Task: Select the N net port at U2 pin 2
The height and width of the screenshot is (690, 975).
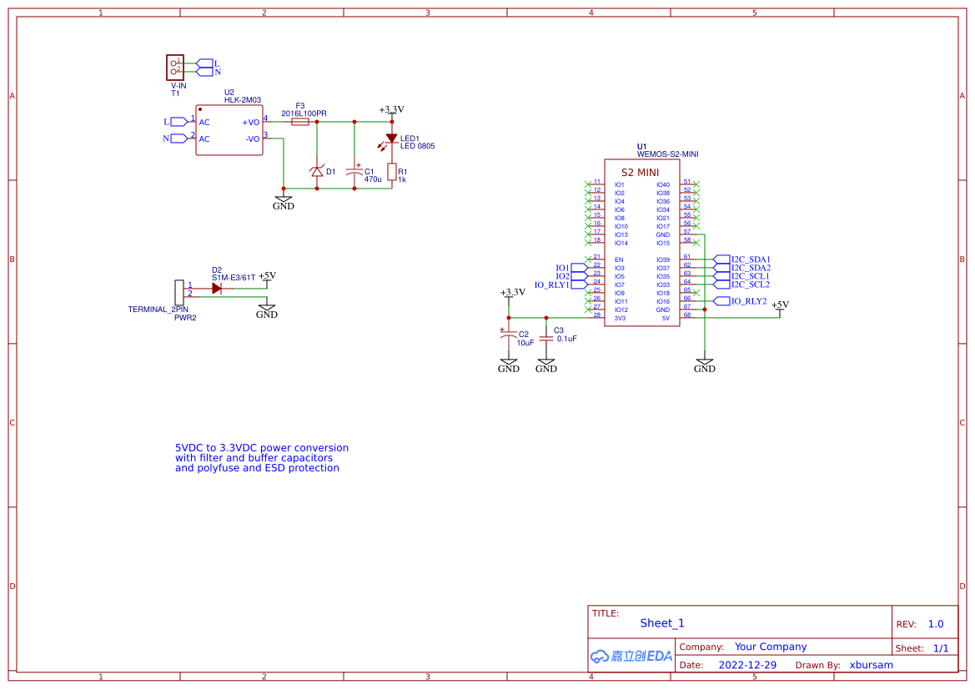Action: pos(175,139)
